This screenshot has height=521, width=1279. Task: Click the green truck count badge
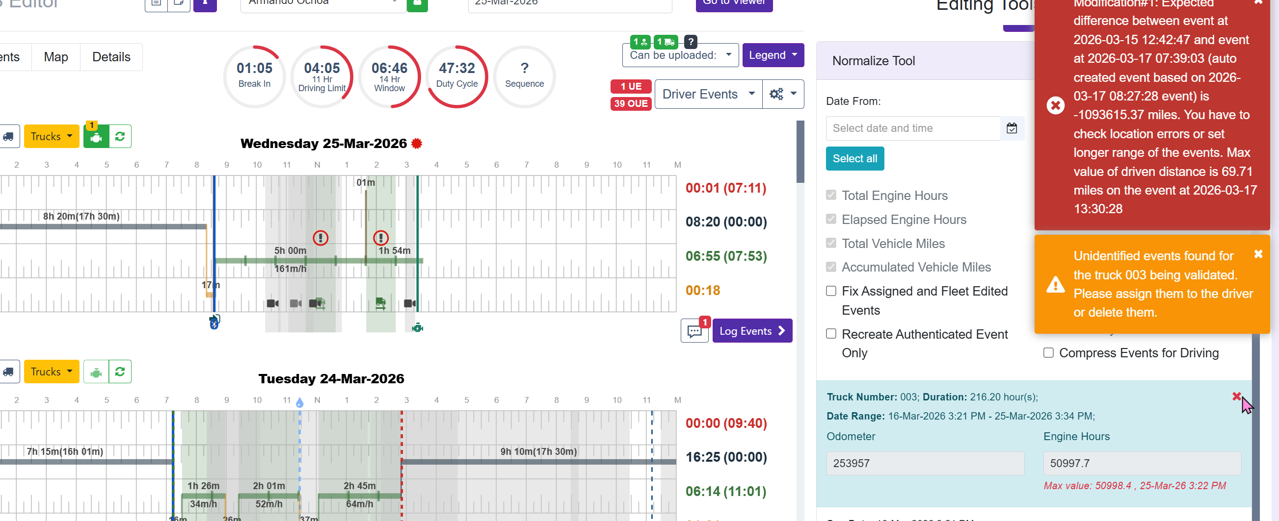click(666, 42)
